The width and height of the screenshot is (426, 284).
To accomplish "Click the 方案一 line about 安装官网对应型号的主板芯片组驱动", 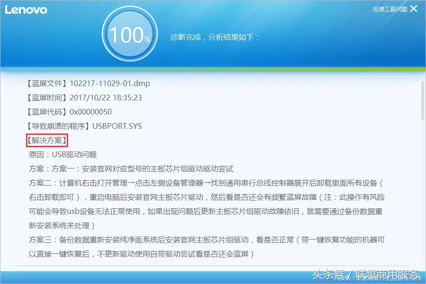I will pos(131,169).
